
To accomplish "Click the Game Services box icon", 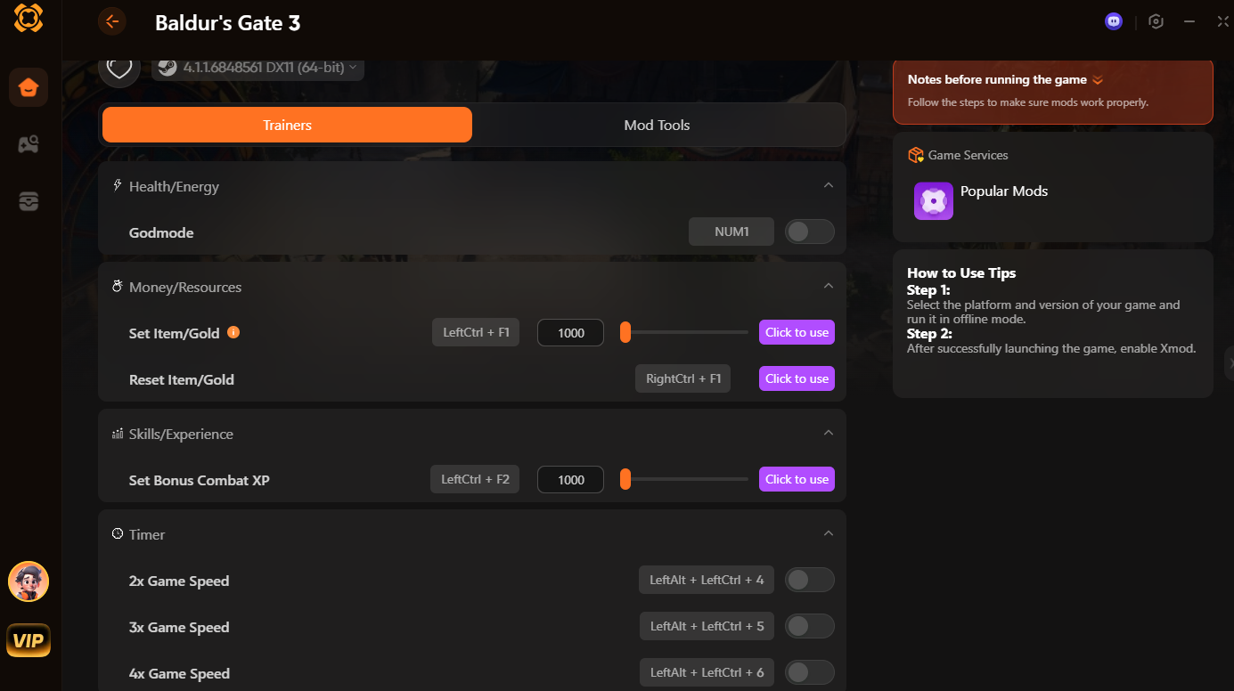I will (915, 155).
